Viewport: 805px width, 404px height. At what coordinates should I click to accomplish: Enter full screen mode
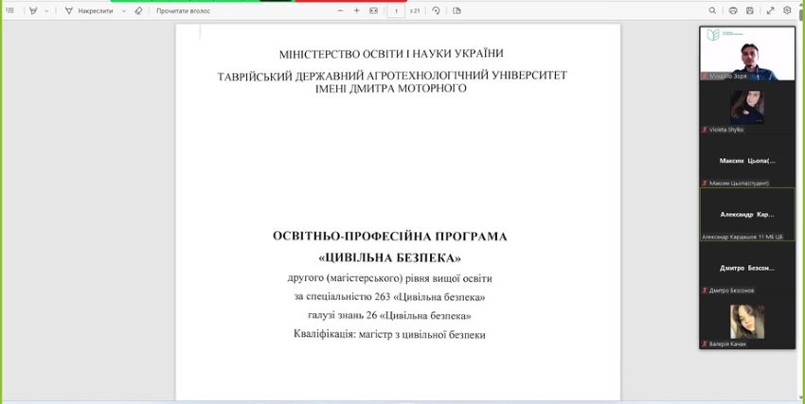771,10
